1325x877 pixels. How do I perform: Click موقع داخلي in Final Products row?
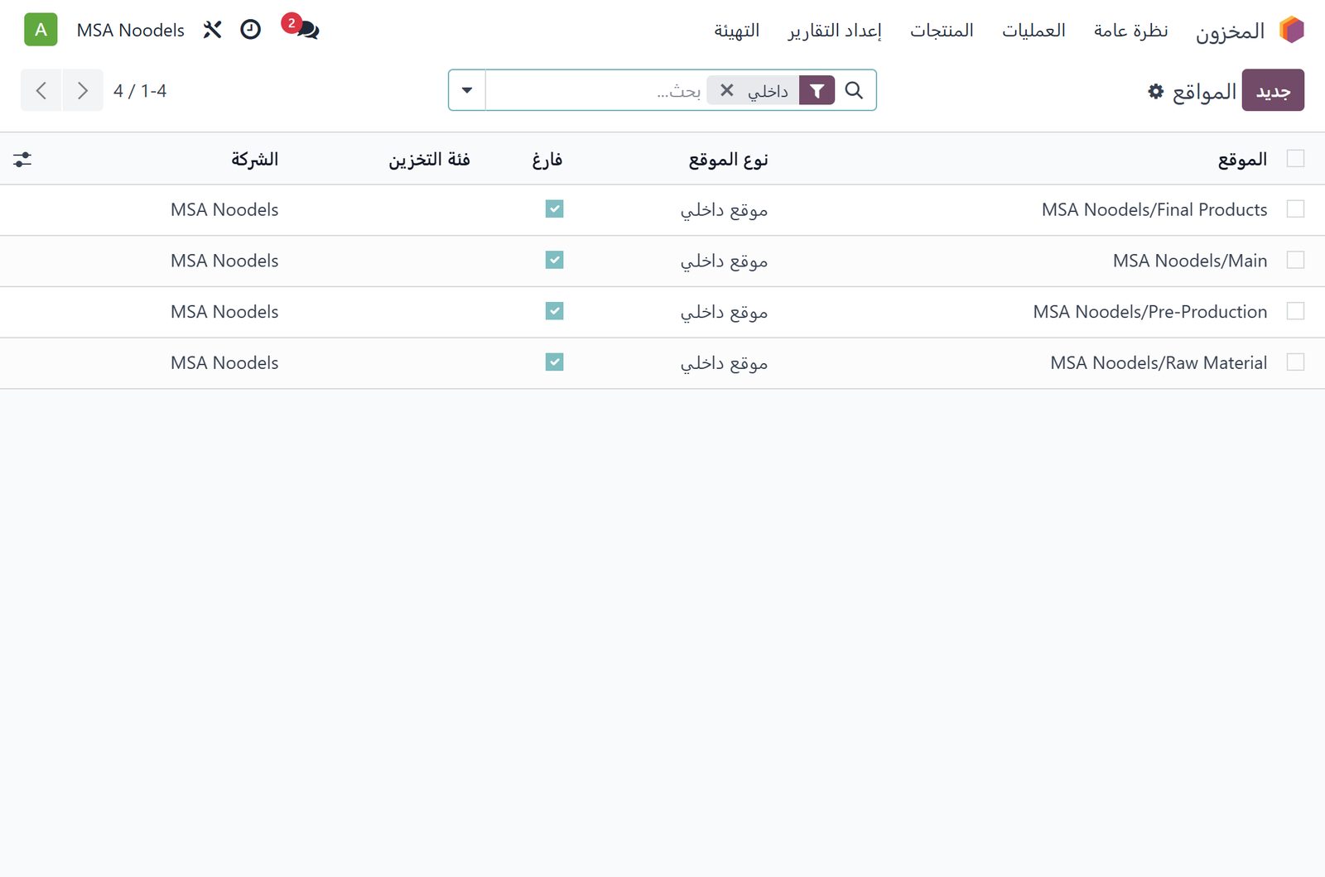[x=725, y=210]
